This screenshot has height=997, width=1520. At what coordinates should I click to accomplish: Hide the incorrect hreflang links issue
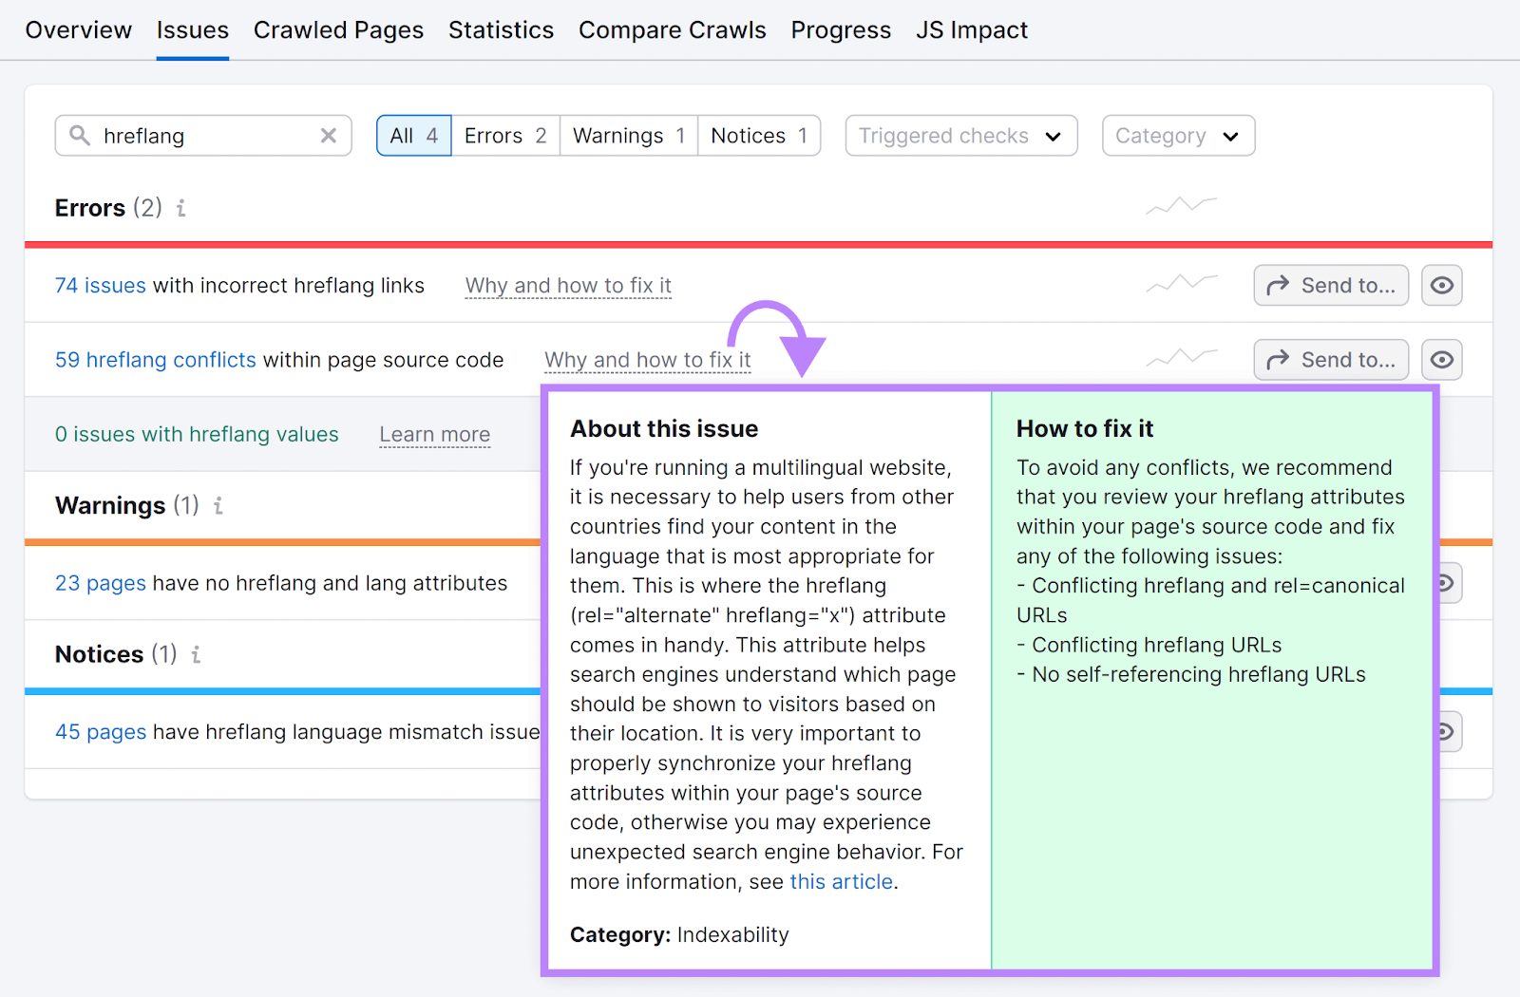1441,285
